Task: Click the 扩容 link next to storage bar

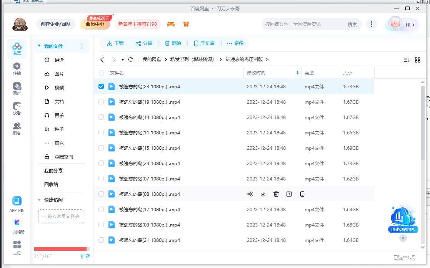Action: click(85, 256)
